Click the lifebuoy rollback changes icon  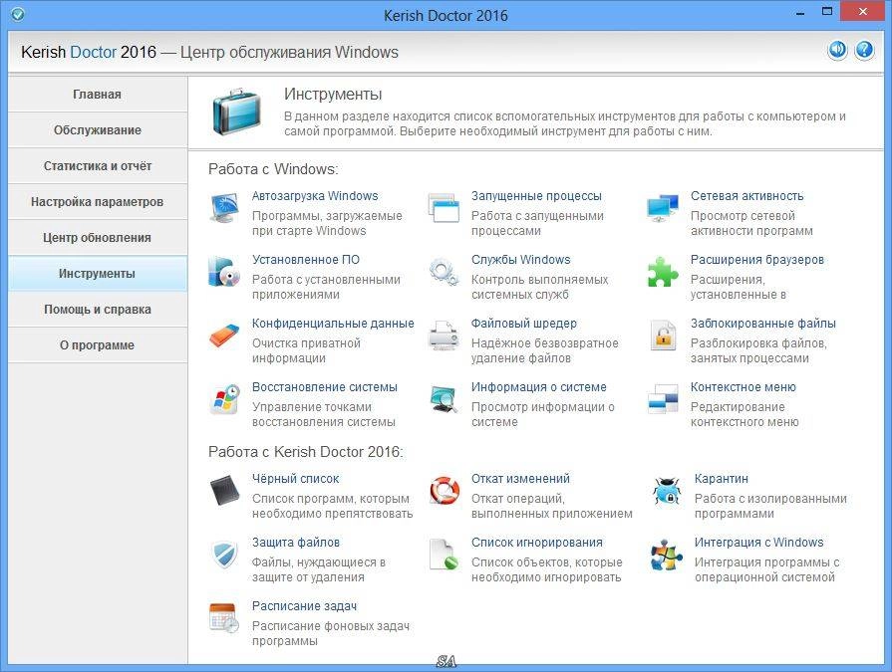pyautogui.click(x=444, y=490)
